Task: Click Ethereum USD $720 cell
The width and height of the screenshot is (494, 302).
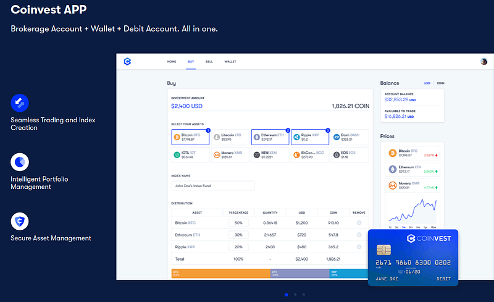Action: [x=301, y=235]
